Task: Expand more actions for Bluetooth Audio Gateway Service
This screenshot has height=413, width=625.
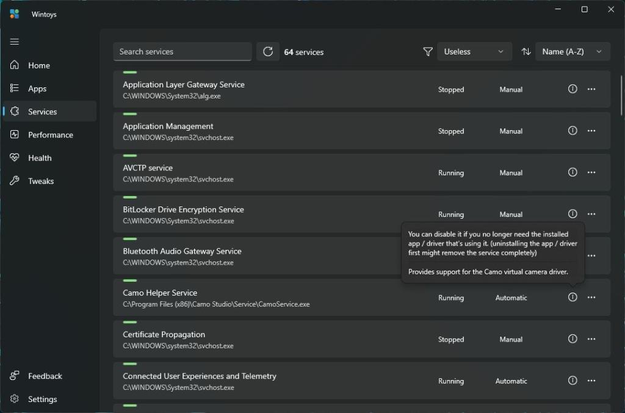Action: click(591, 255)
